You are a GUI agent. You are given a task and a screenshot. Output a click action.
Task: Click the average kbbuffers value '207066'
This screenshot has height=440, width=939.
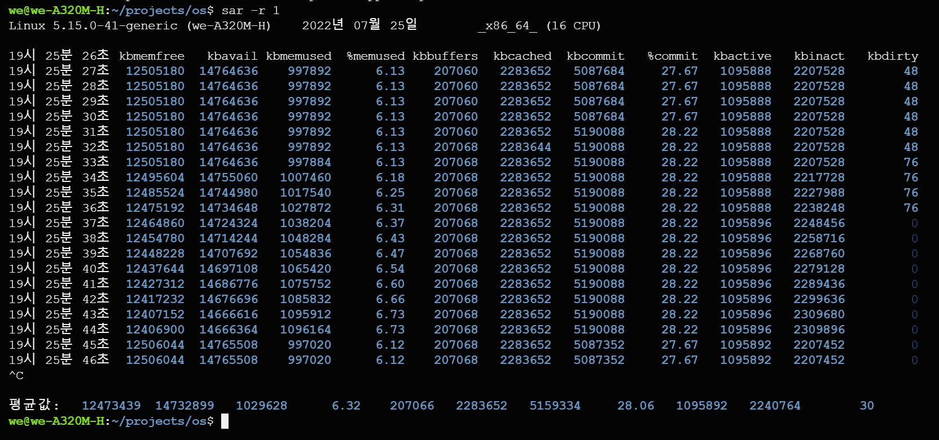(x=413, y=406)
